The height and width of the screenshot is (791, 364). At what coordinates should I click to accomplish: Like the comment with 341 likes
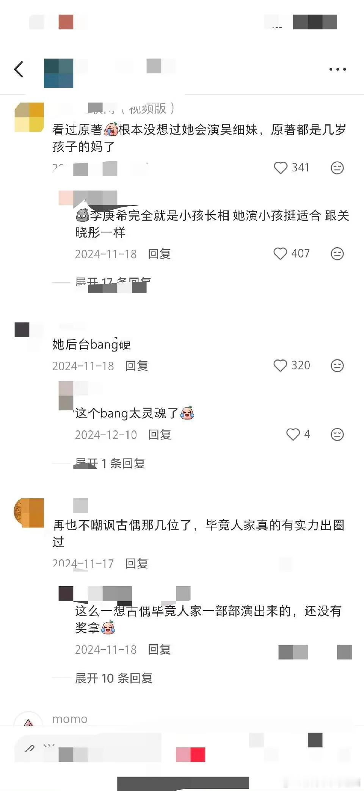click(281, 168)
